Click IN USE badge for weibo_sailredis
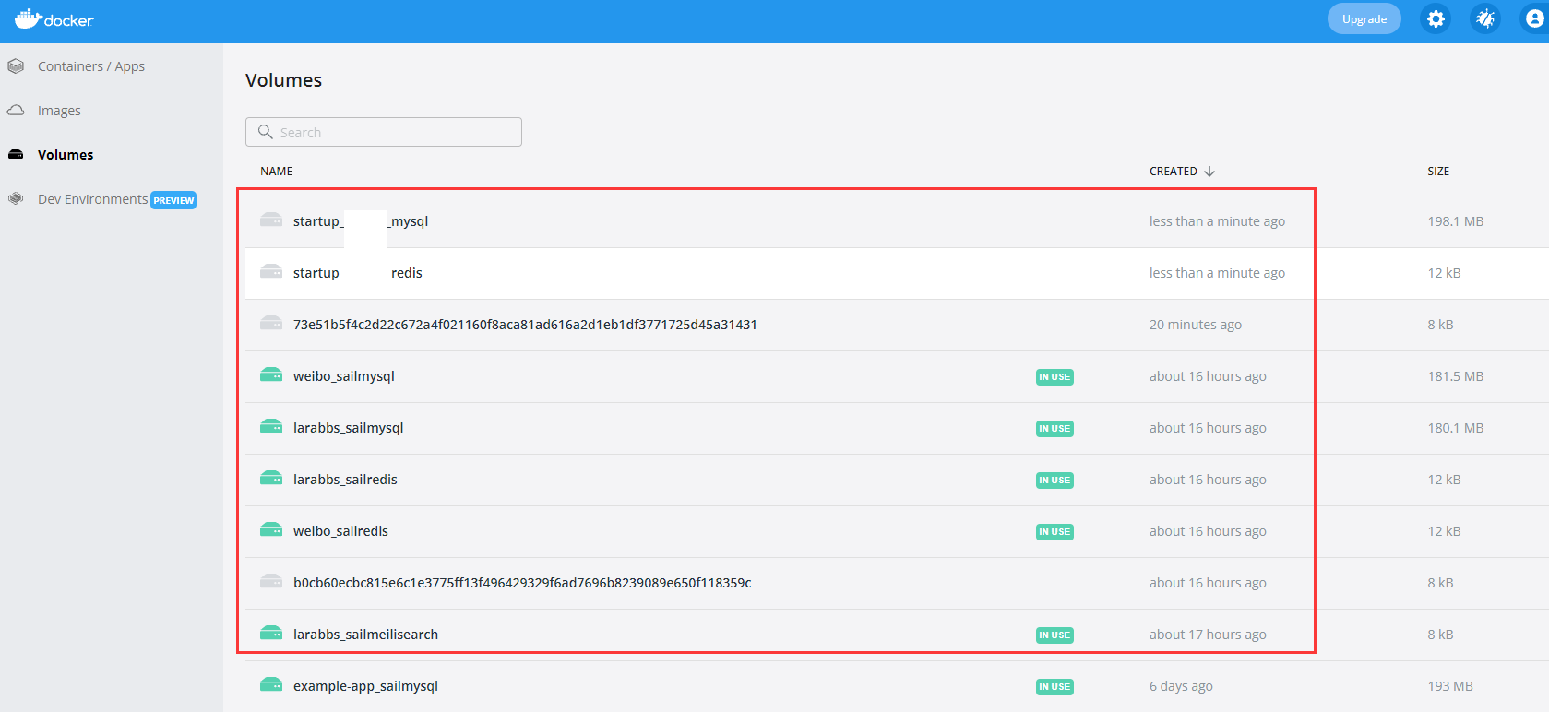1549x712 pixels. click(1055, 532)
